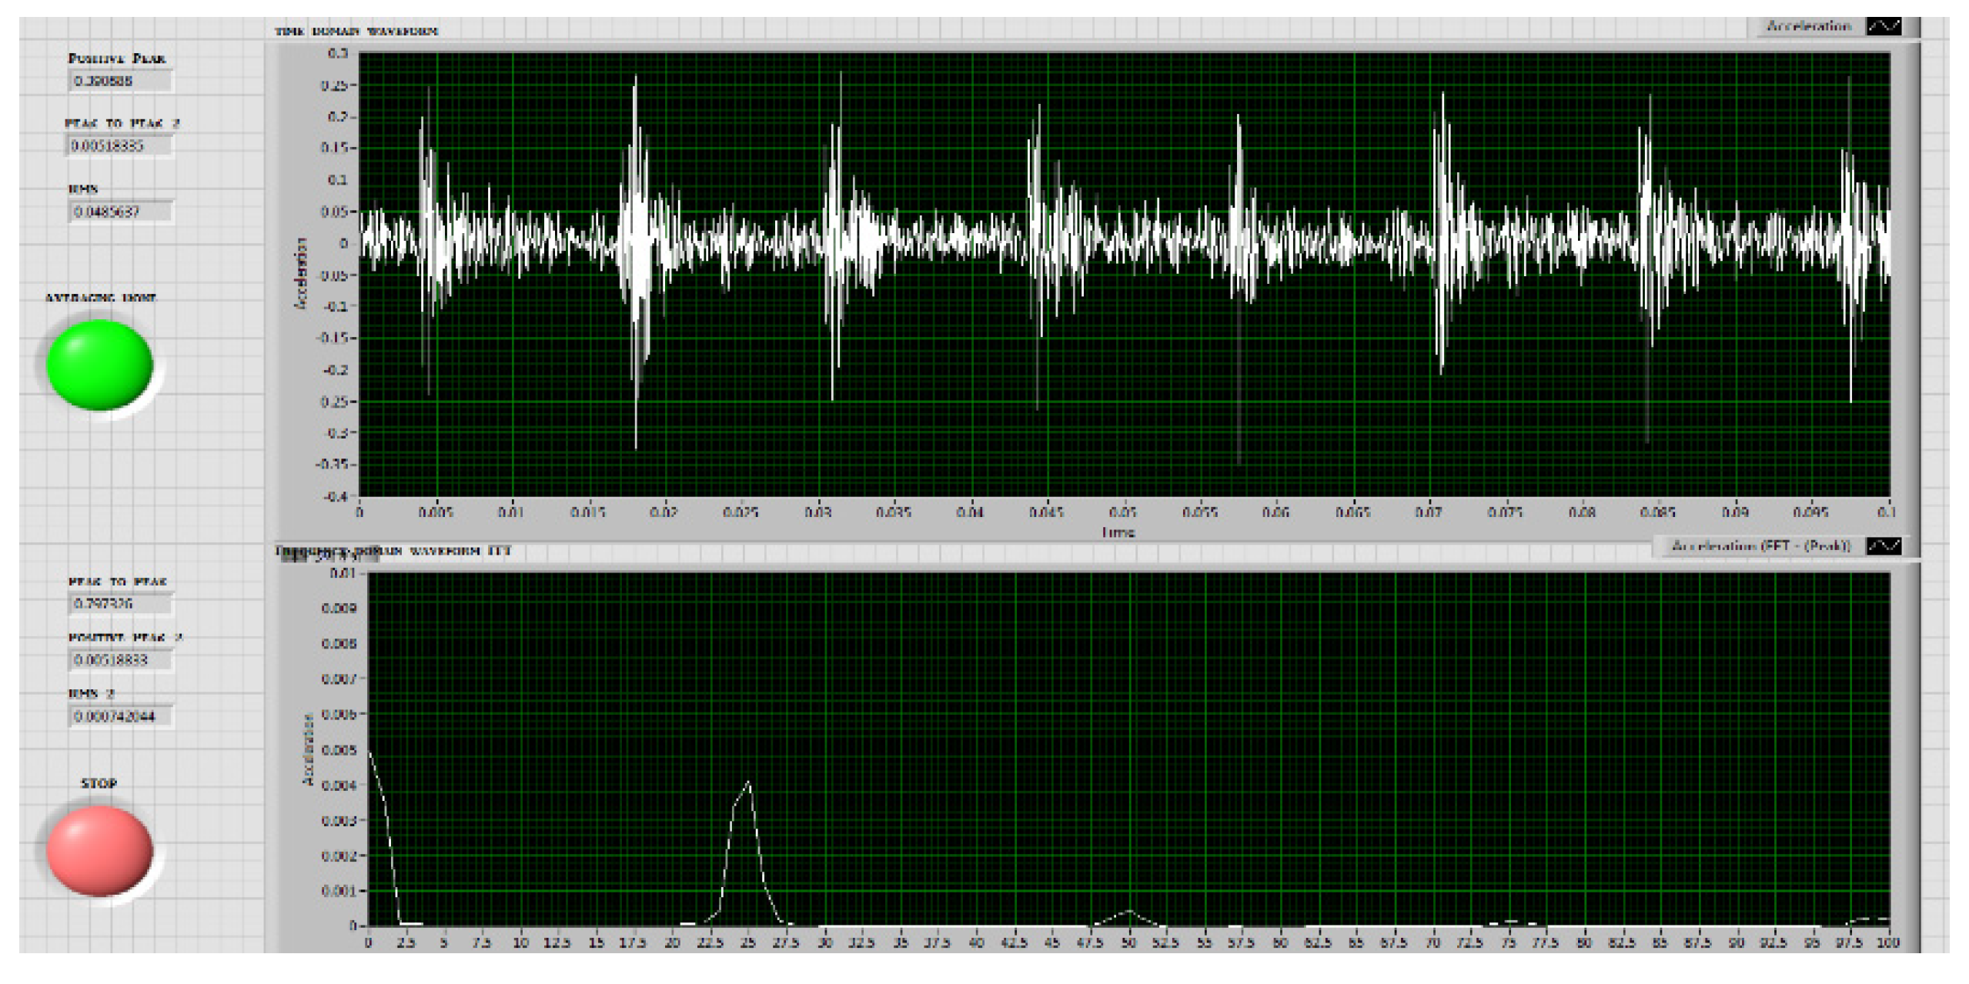Screen dimensions: 1969x984
Task: Click the green Averaging Done indicator light
Action: [x=100, y=365]
